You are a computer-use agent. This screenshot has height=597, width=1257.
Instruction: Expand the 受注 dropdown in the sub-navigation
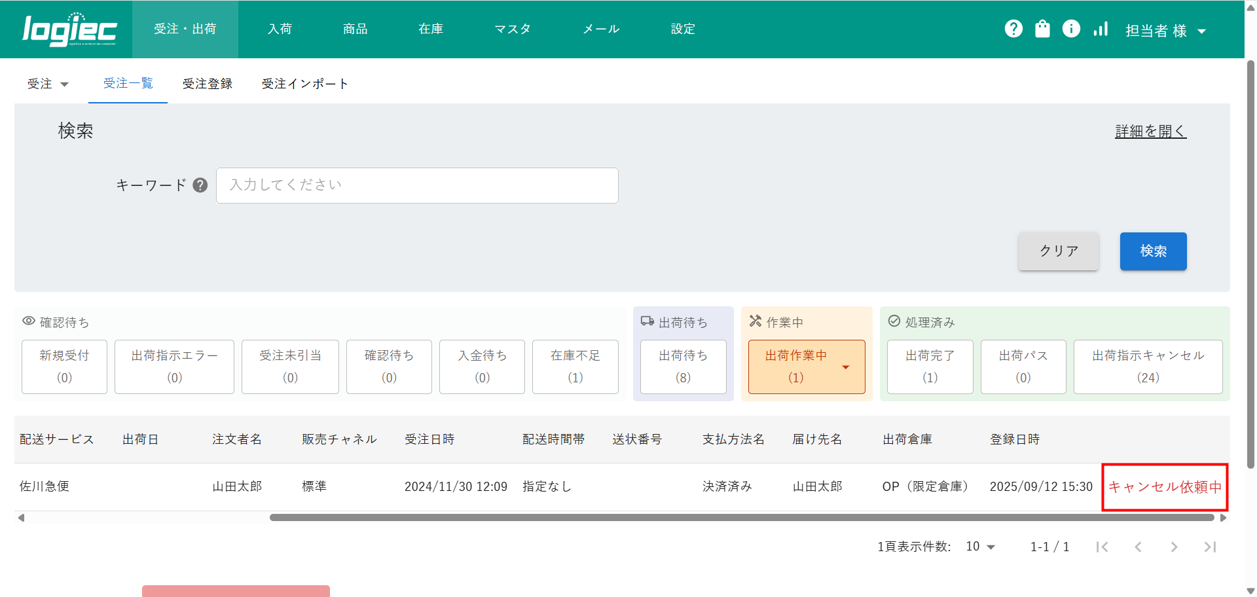pyautogui.click(x=48, y=84)
